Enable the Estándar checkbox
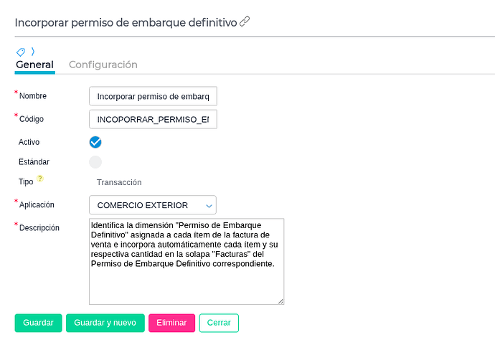The image size is (495, 340). [x=95, y=162]
